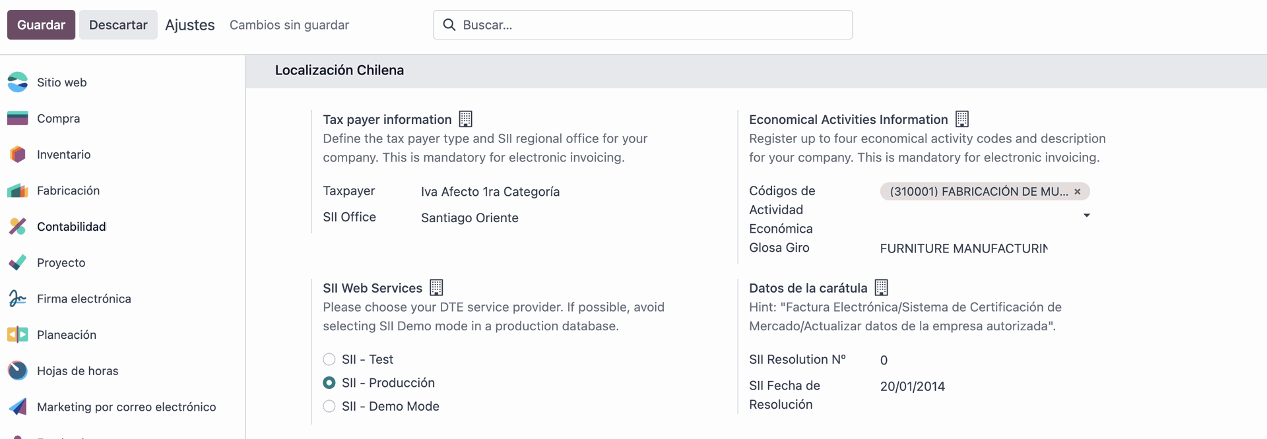Click the Economical Activities Information heading
The image size is (1267, 439).
(x=848, y=119)
